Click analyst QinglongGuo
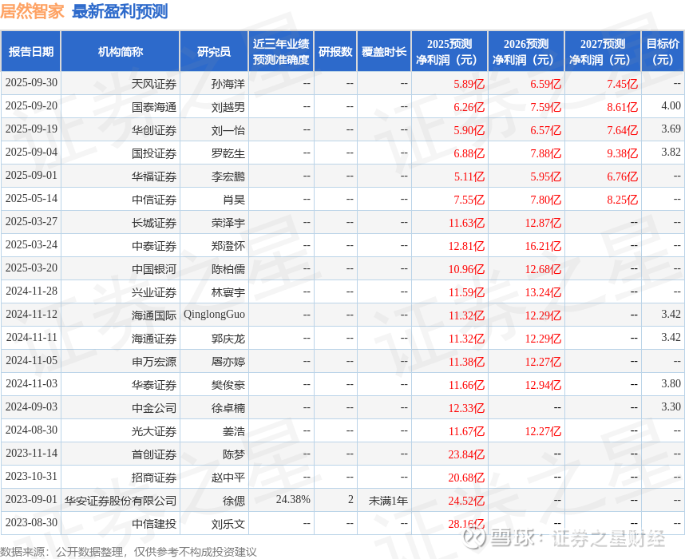Viewport: 685px width, 559px height. [215, 315]
